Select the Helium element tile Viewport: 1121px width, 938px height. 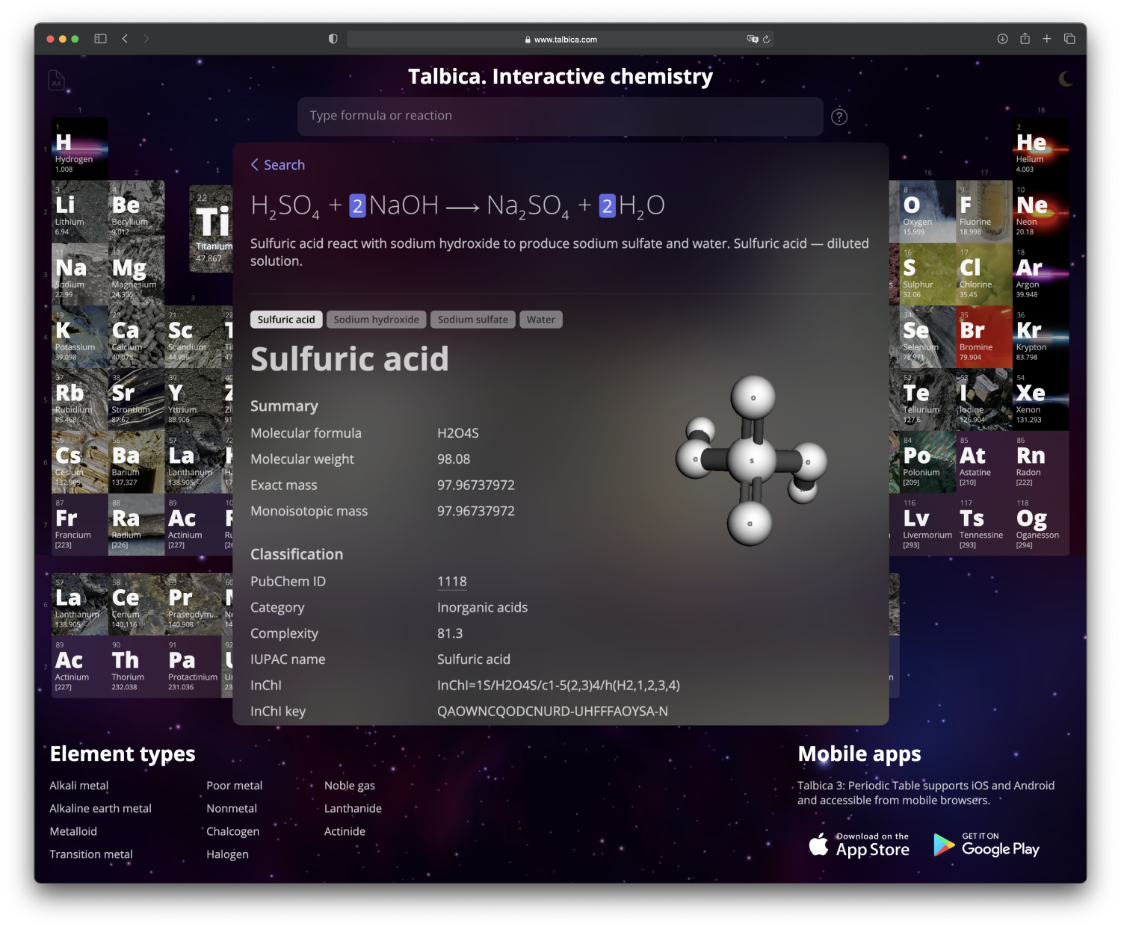1040,149
